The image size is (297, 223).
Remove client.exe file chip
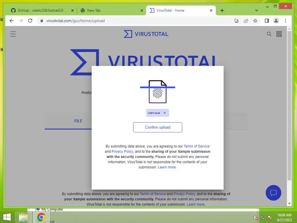pyautogui.click(x=165, y=113)
